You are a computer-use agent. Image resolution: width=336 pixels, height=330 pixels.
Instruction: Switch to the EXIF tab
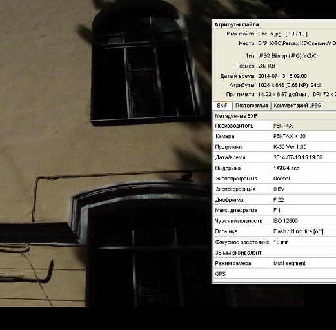(x=222, y=106)
